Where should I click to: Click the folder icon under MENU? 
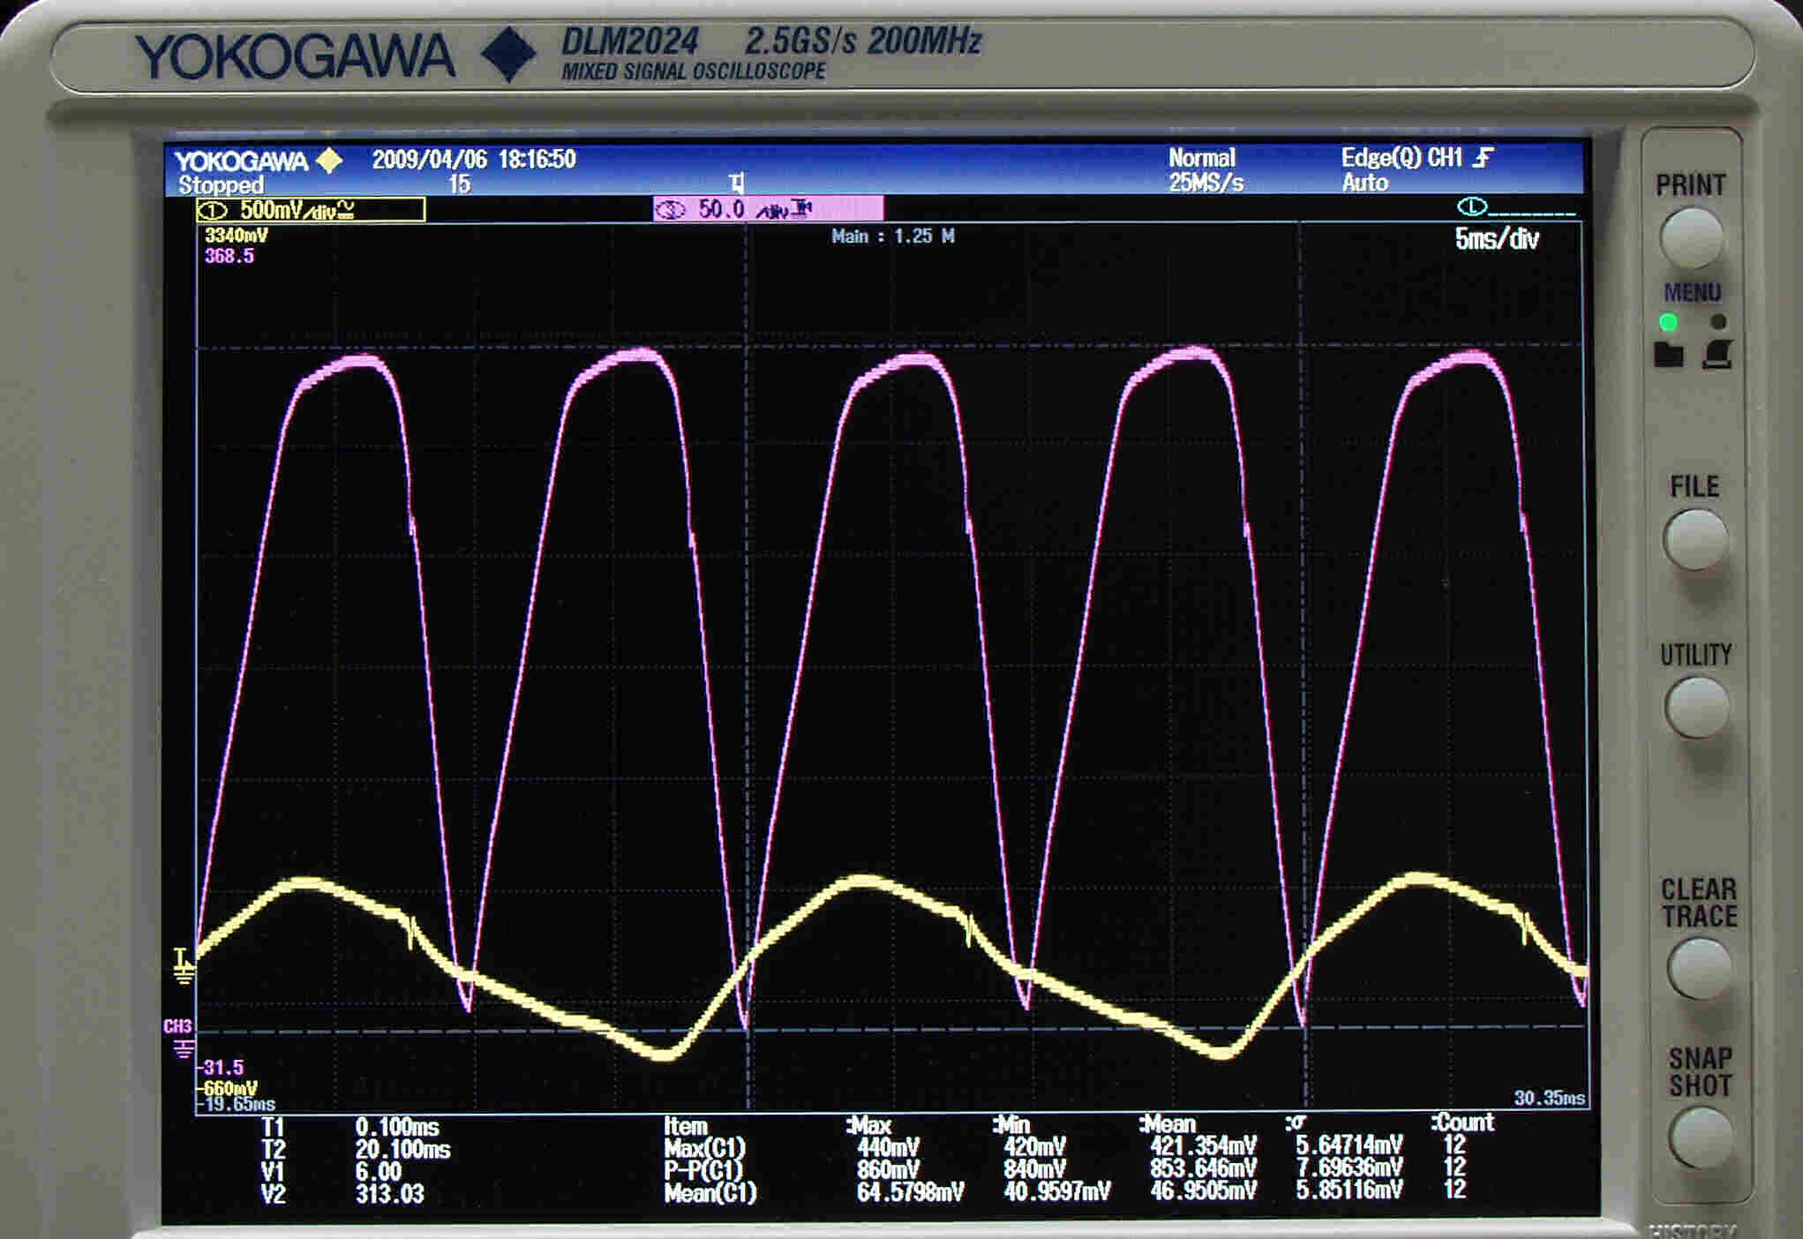point(1668,355)
